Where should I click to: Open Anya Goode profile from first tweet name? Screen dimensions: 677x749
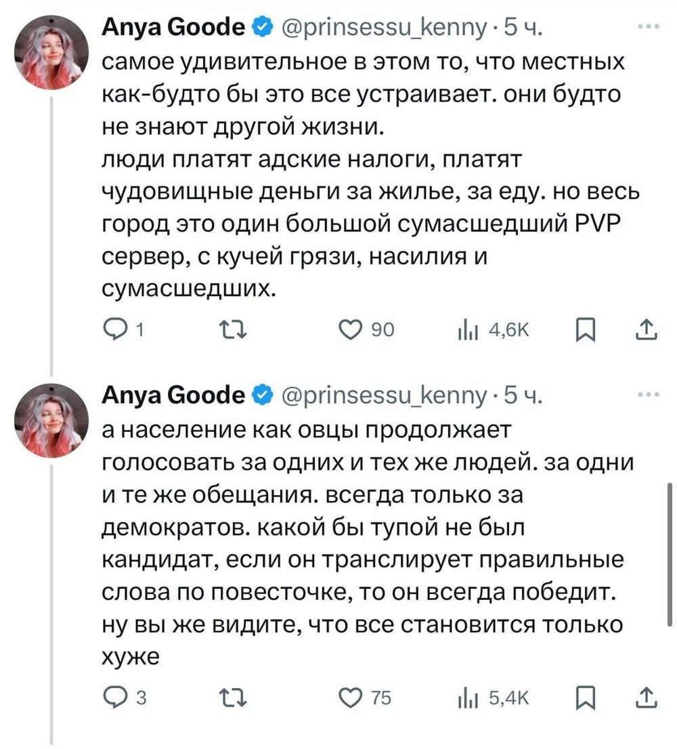pos(173,28)
